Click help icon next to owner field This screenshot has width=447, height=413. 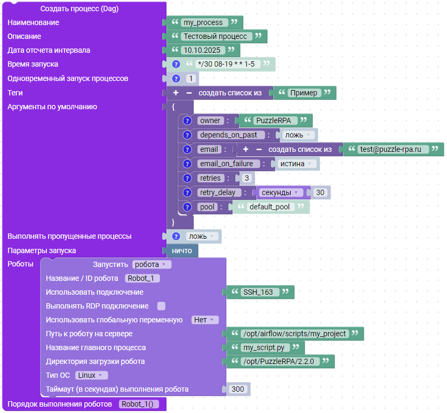[187, 121]
